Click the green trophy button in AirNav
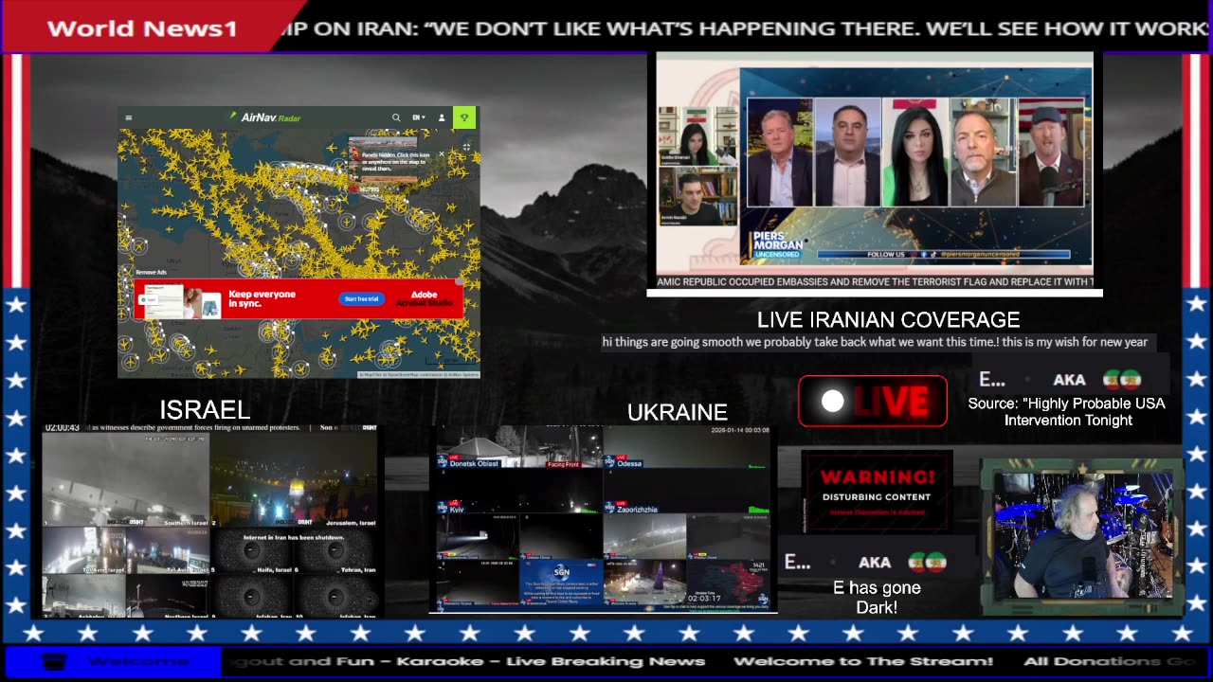The image size is (1213, 682). (x=464, y=117)
